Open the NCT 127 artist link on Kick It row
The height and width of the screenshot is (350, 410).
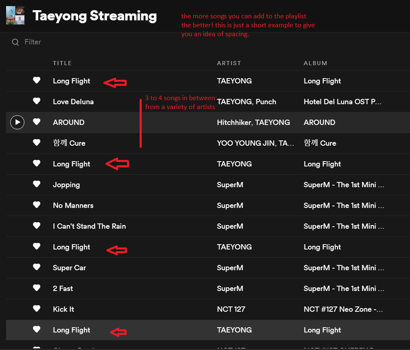click(231, 309)
